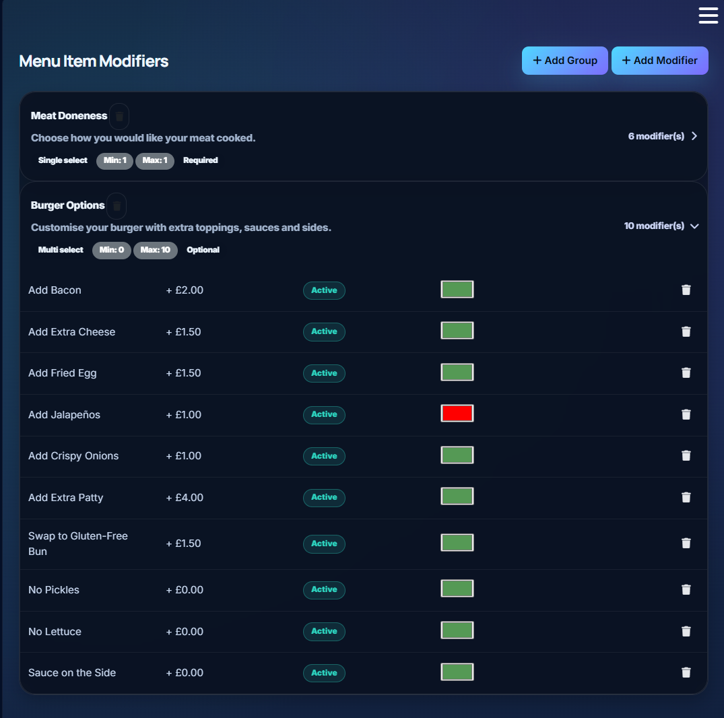
Task: Click the + £2.00 price
Action: pyautogui.click(x=185, y=290)
